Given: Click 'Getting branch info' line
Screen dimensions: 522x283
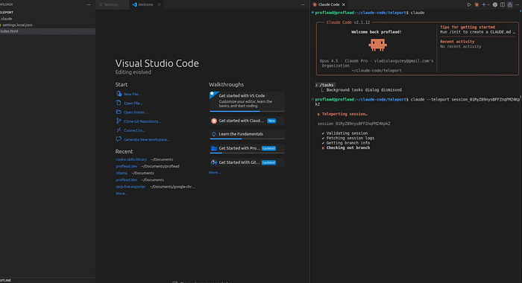Looking at the screenshot, I should 348,143.
